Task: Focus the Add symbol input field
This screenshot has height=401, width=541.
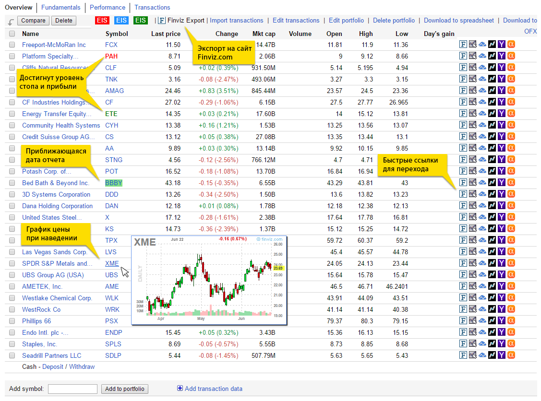Action: coord(72,389)
